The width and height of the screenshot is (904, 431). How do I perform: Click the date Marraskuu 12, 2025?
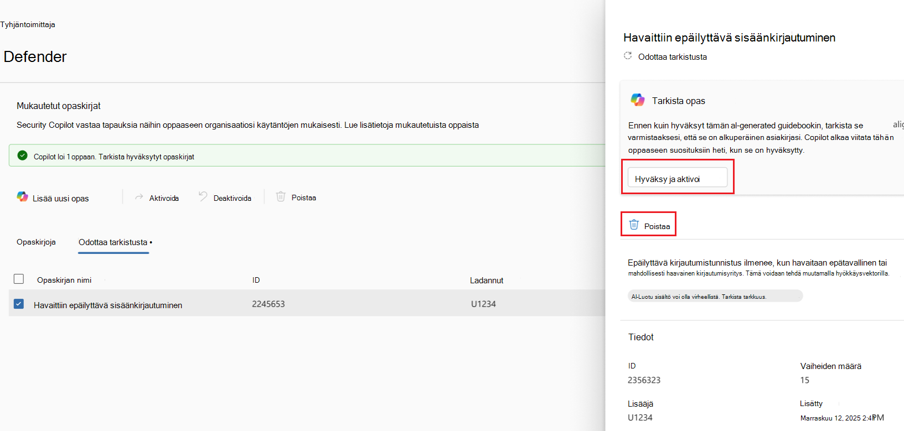[830, 418]
